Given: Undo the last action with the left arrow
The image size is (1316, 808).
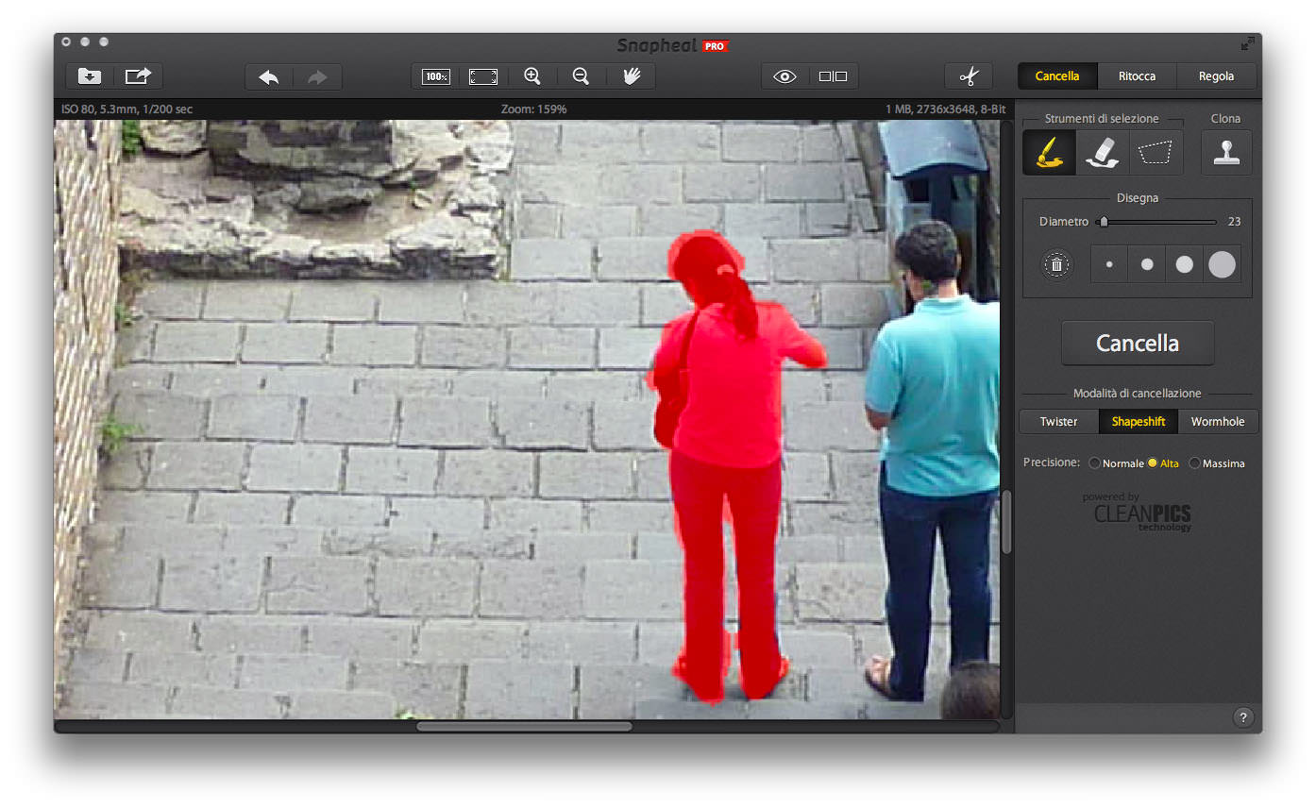Looking at the screenshot, I should point(269,76).
